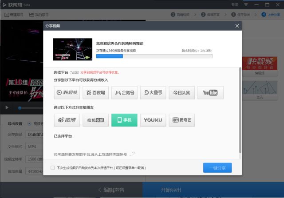Open 我的项目 in main toolbar
The height and width of the screenshot is (198, 284).
pos(39,15)
